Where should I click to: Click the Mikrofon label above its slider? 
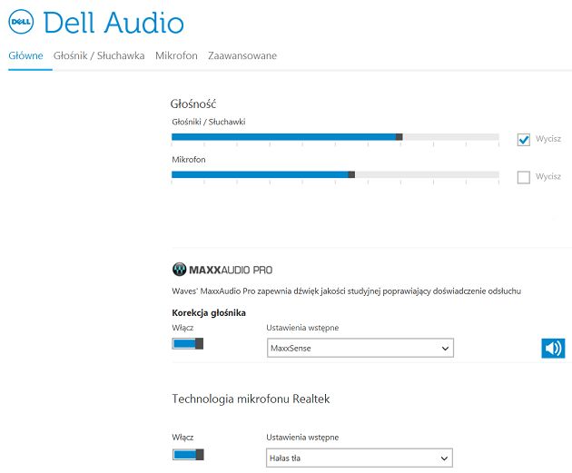click(x=189, y=160)
